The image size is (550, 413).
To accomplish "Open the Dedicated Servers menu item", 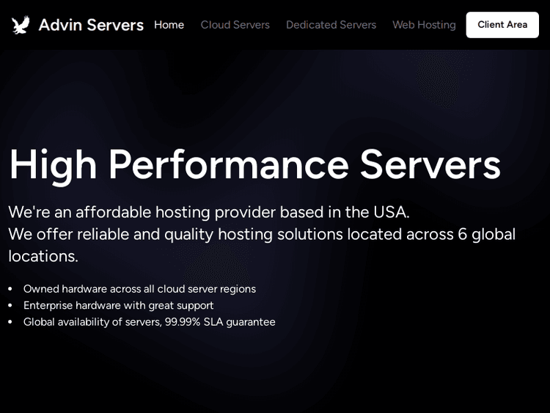I will click(331, 25).
